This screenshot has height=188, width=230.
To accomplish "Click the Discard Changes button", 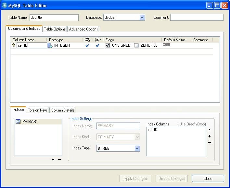I will click(172, 179).
